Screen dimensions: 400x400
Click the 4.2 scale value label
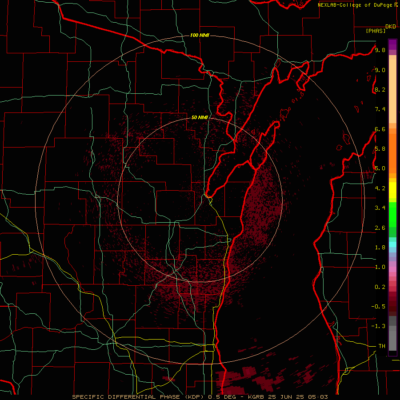pyautogui.click(x=380, y=188)
